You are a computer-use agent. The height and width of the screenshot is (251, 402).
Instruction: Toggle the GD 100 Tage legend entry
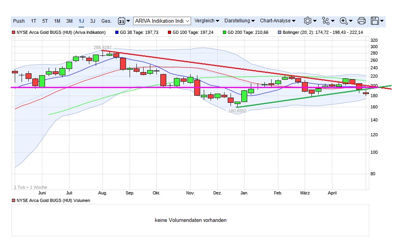[191, 32]
